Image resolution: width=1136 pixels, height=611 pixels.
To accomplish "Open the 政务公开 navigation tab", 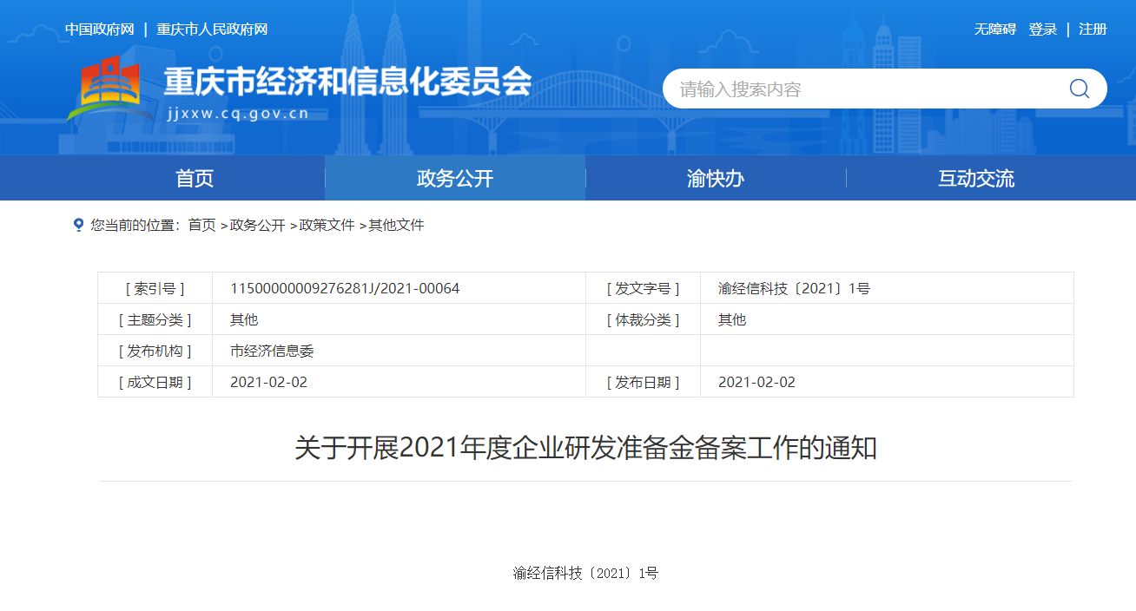I will [455, 179].
